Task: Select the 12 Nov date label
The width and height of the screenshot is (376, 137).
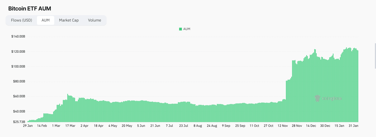Action: point(283,126)
